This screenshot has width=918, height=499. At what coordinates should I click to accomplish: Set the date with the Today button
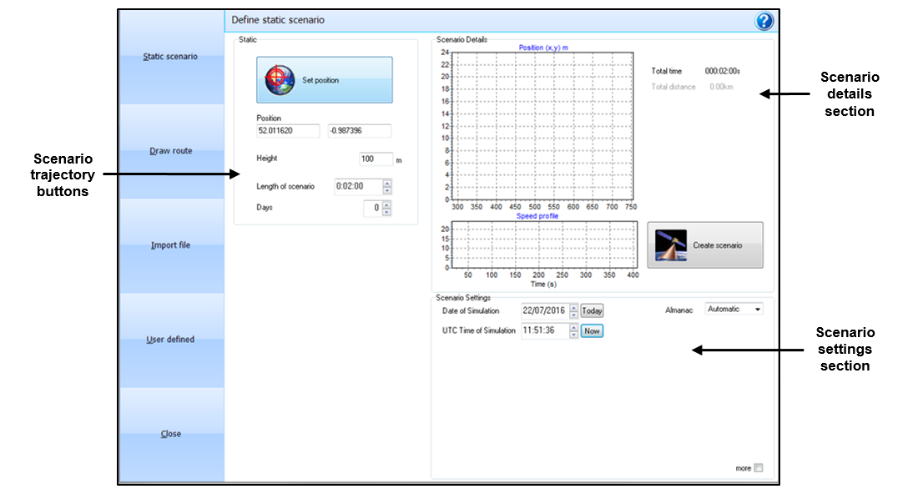pos(592,311)
